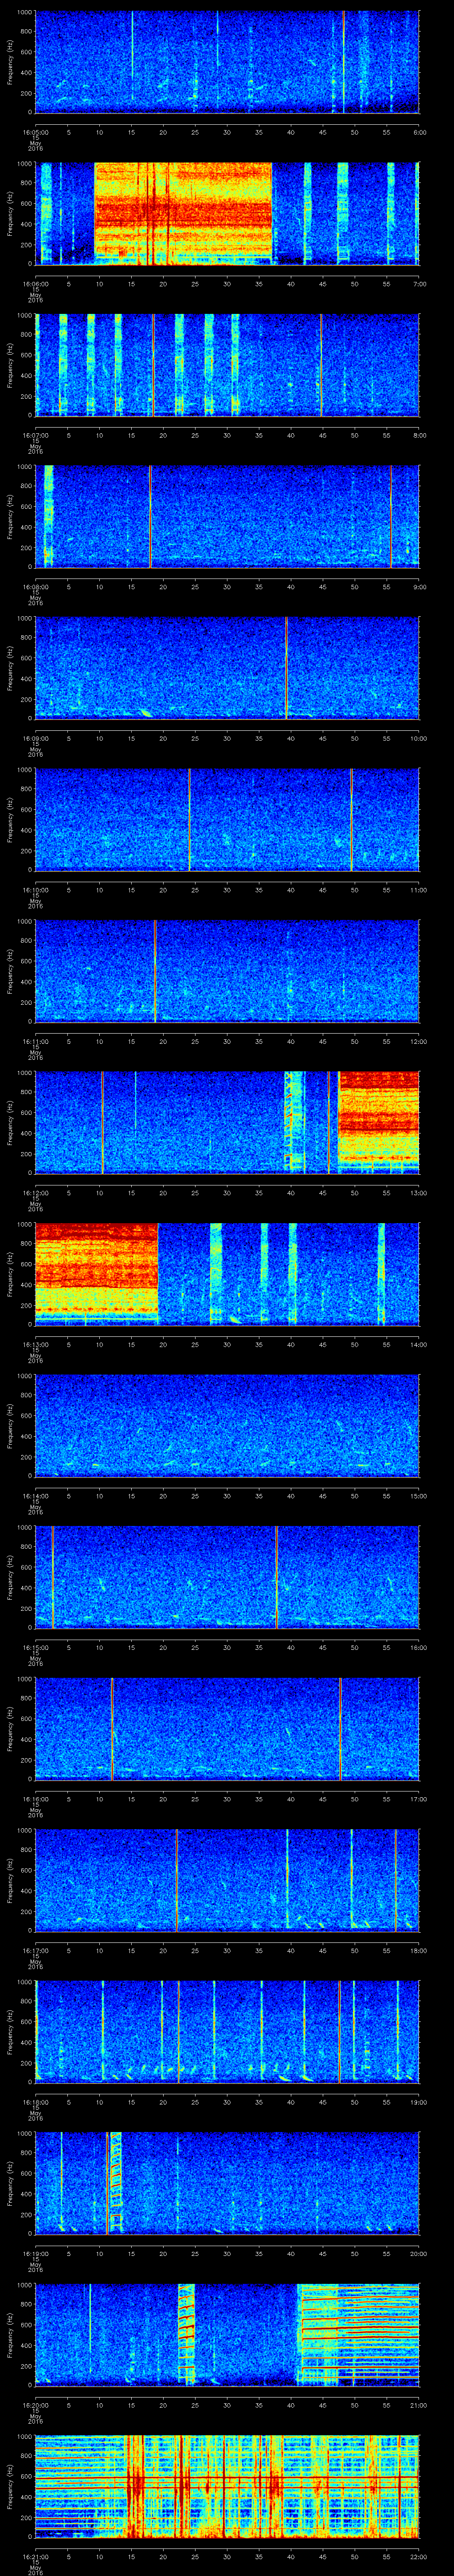Select the spectrogram panel starting at 16:16:00
Image resolution: width=454 pixels, height=2576 pixels.
coord(227,1728)
